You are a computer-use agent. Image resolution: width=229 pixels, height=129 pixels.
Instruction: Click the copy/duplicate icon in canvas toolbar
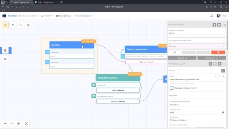coord(28,25)
